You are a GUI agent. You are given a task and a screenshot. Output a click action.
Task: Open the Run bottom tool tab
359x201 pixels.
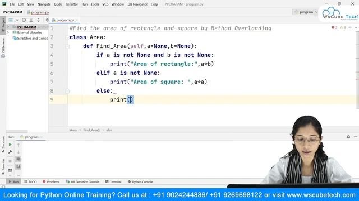point(13,181)
